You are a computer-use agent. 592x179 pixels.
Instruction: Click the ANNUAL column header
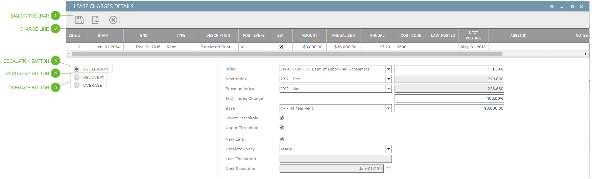pos(377,35)
